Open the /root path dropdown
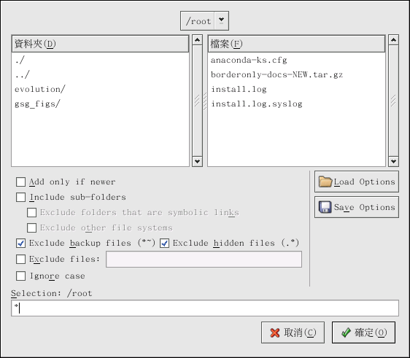The width and height of the screenshot is (410, 358). click(221, 20)
